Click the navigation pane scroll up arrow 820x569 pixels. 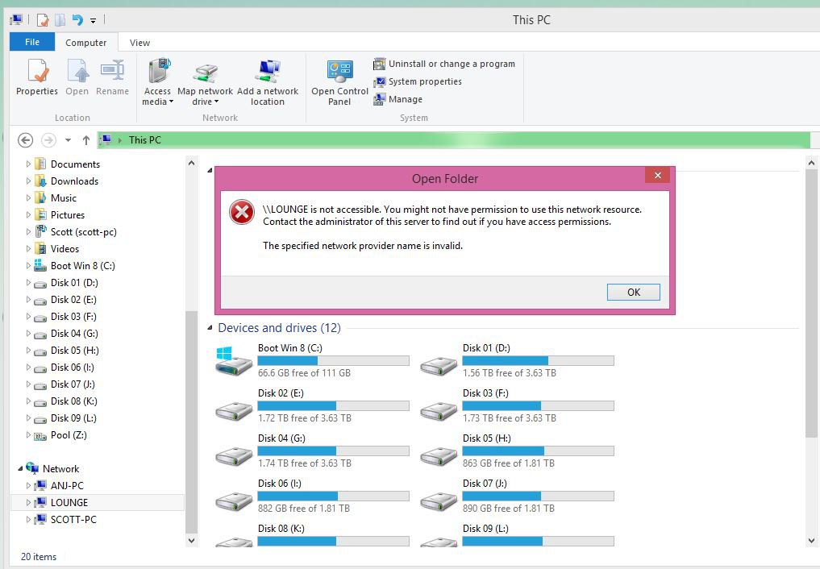(191, 163)
